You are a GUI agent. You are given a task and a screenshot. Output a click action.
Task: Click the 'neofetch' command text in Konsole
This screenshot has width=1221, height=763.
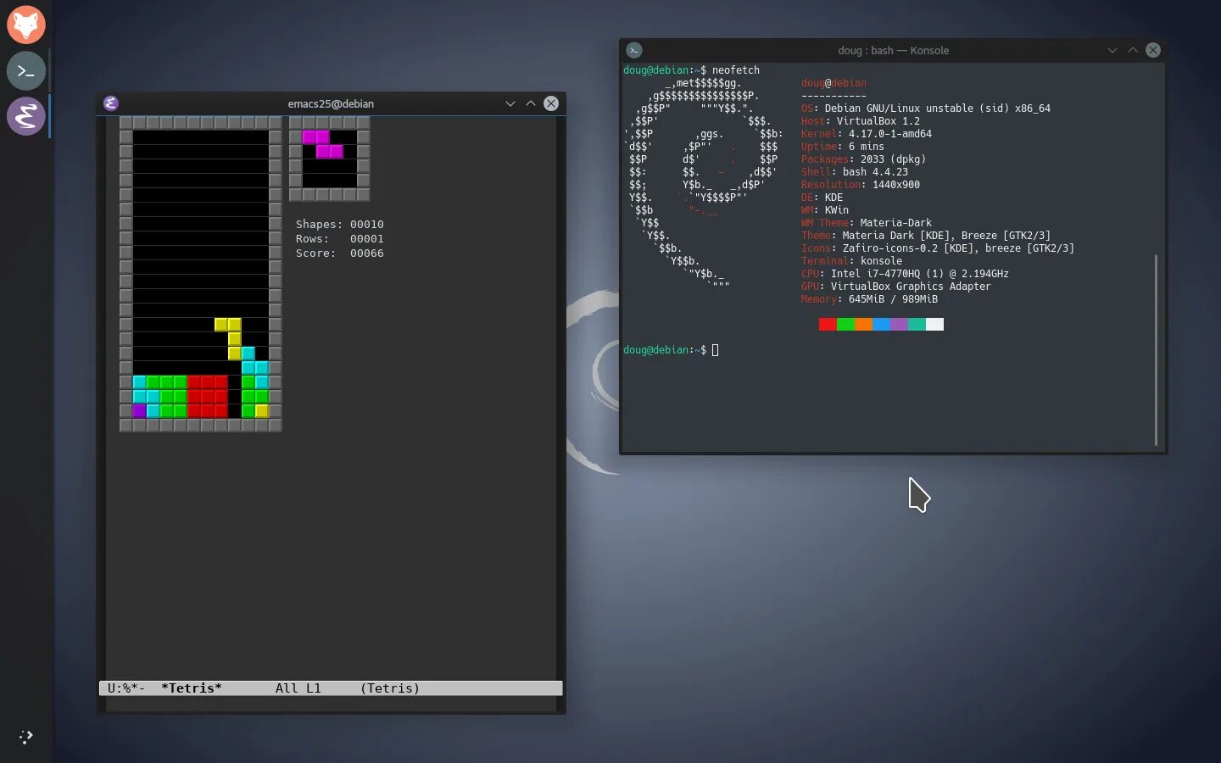point(736,70)
